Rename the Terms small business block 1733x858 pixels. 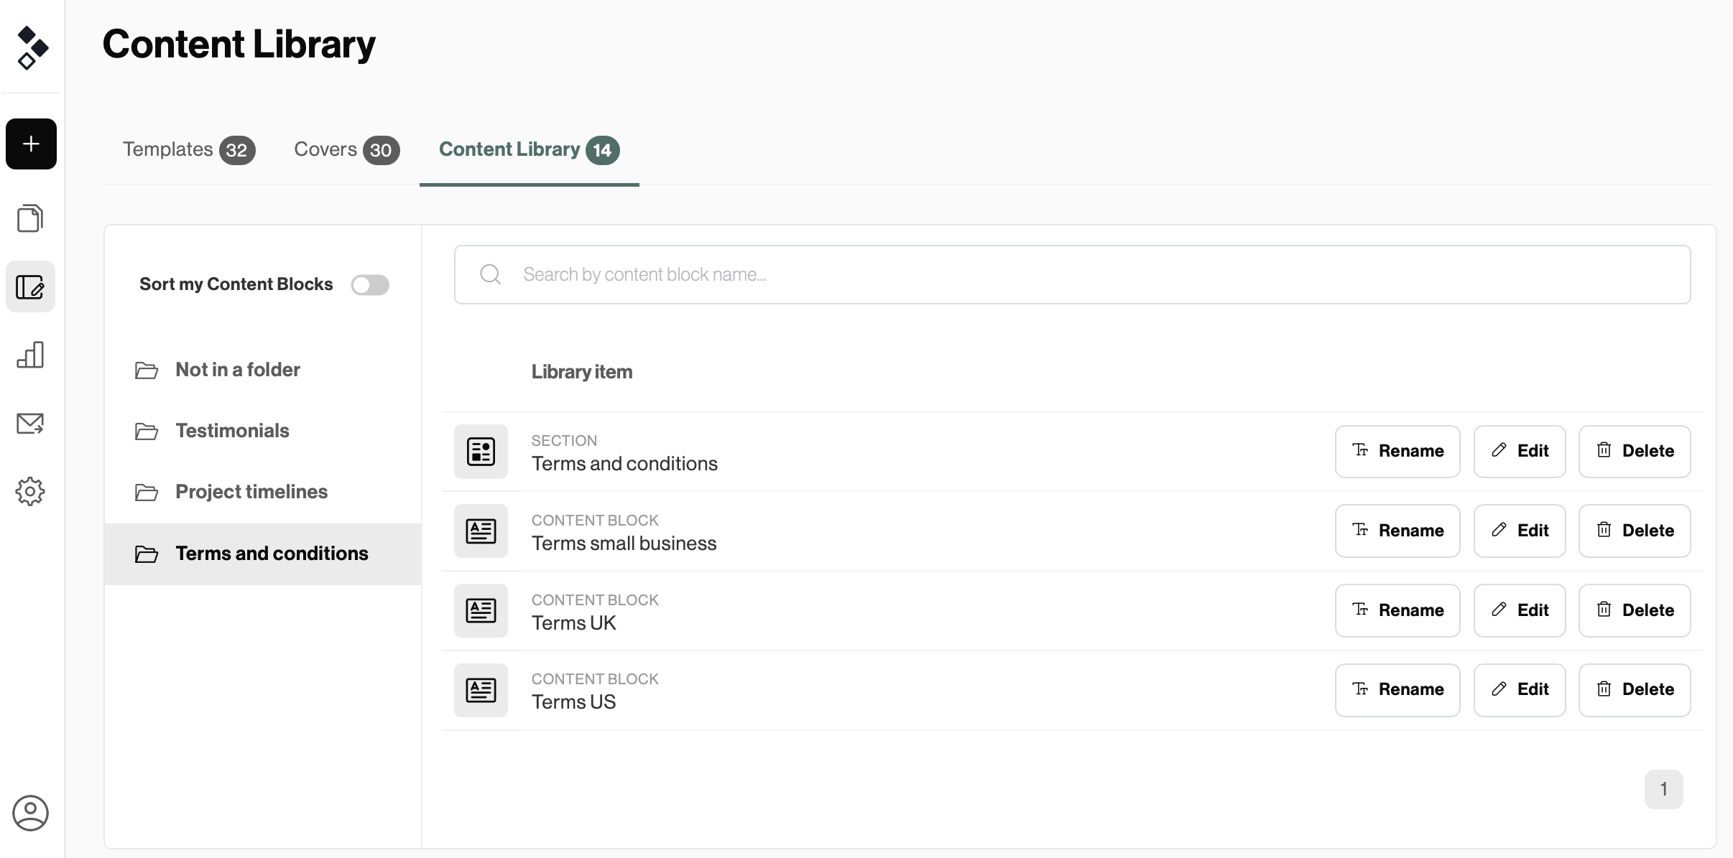(x=1397, y=531)
